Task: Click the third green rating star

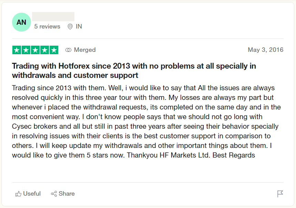Action: click(35, 50)
